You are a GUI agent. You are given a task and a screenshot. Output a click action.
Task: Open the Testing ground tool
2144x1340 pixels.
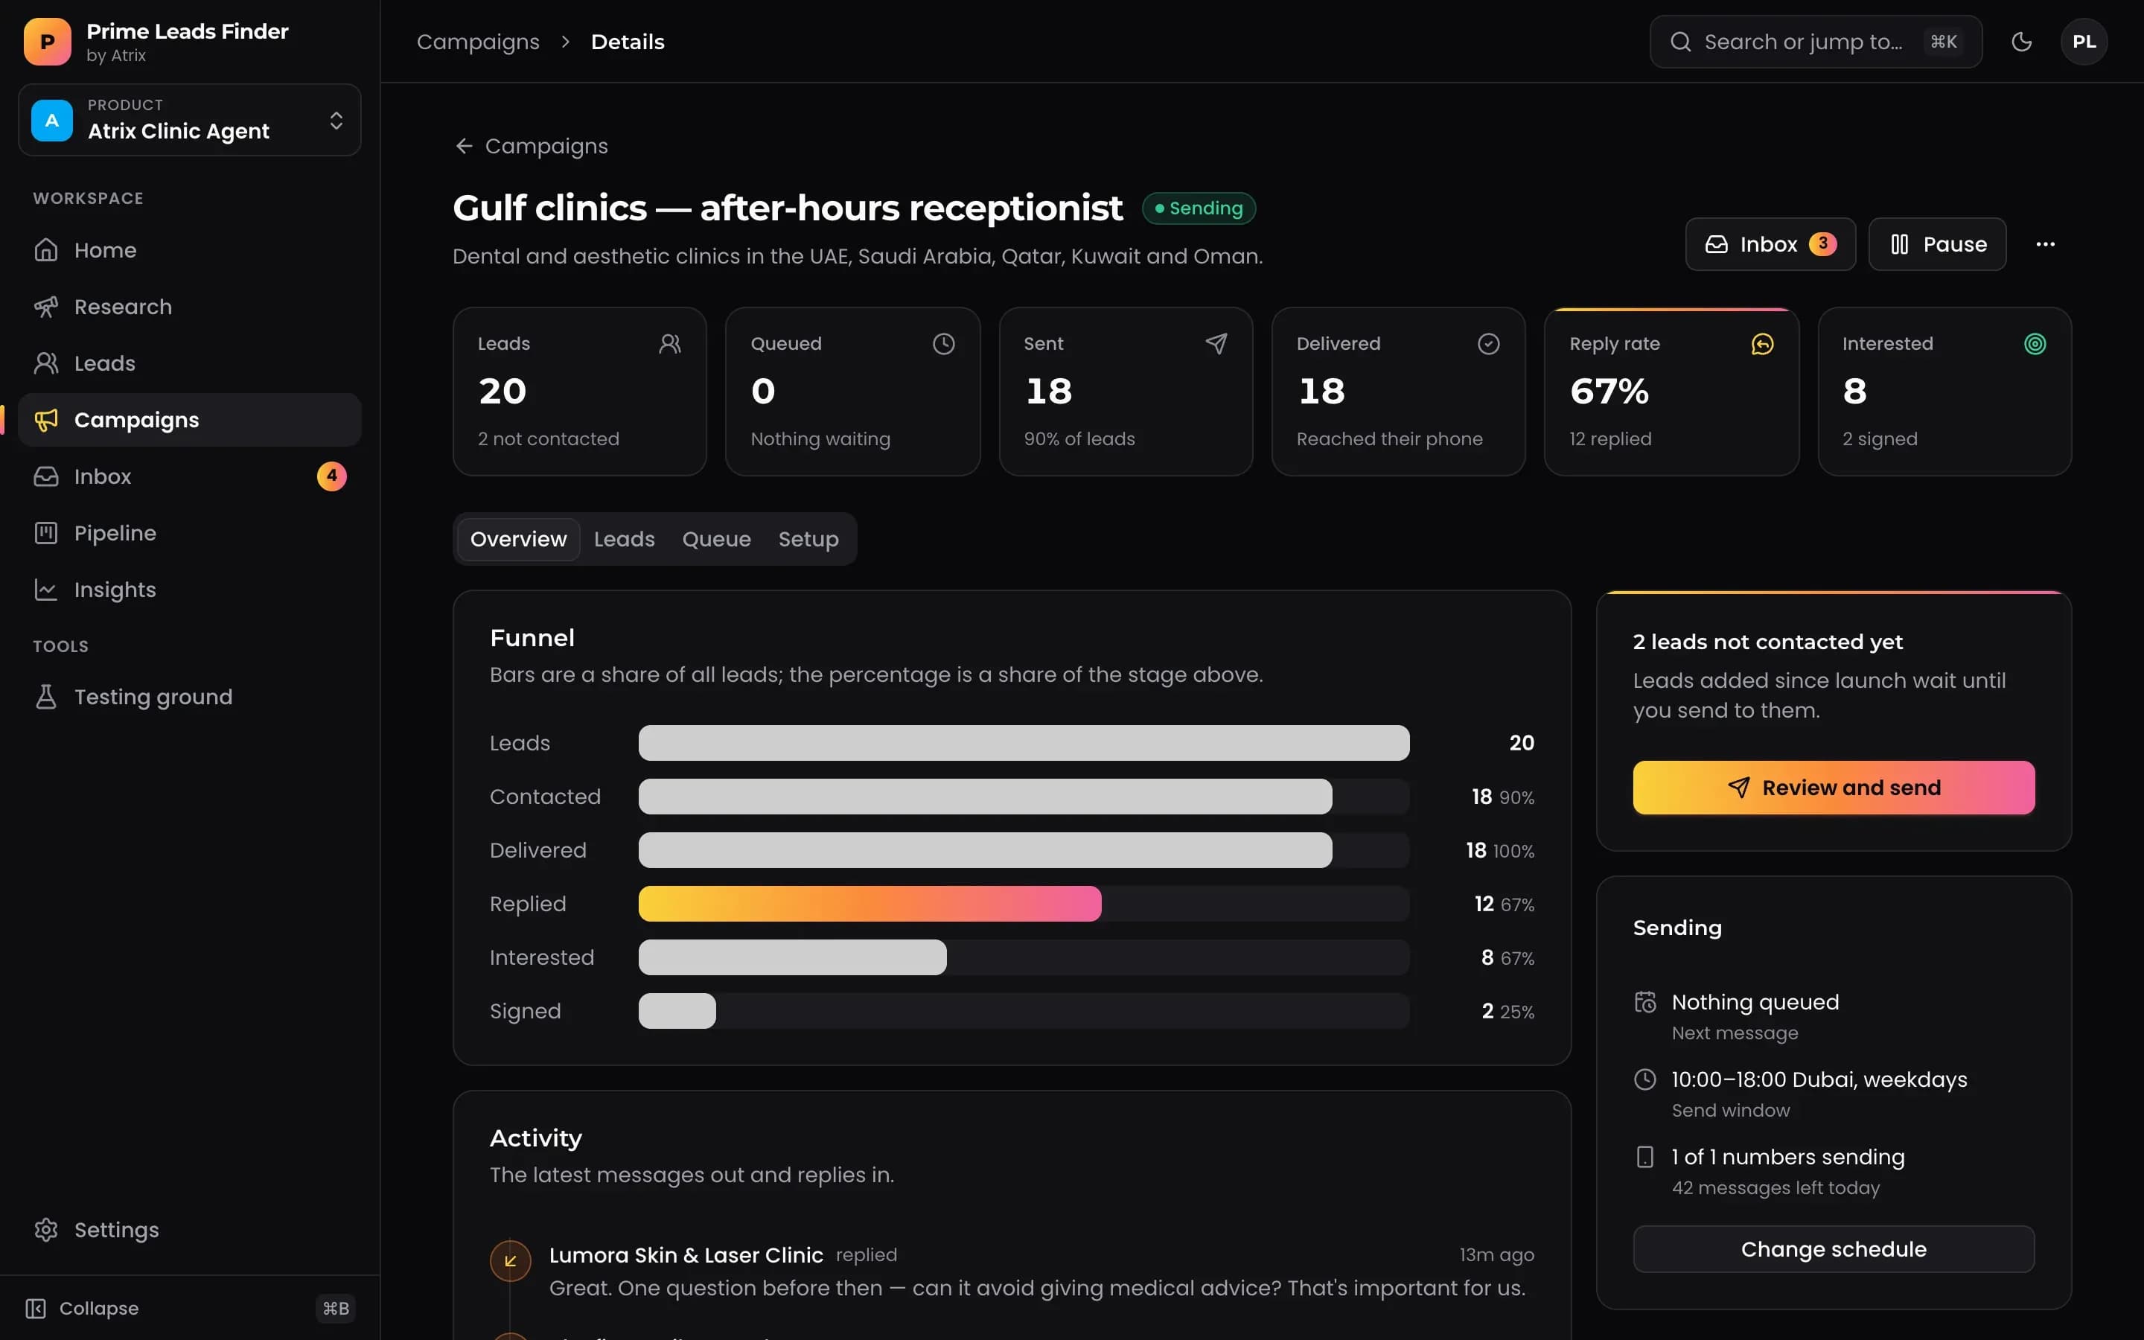coord(190,698)
